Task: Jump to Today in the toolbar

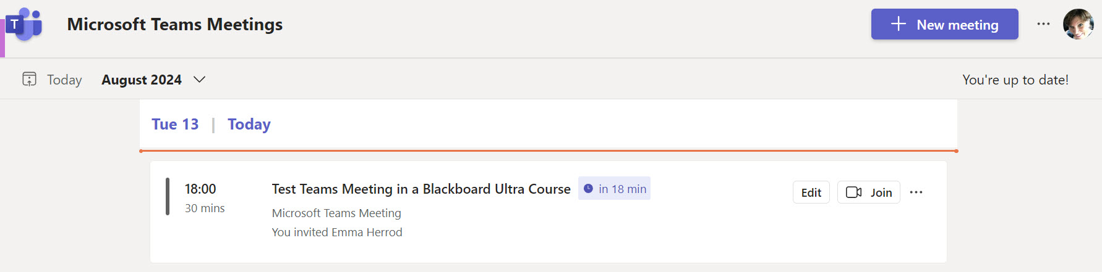Action: tap(64, 80)
